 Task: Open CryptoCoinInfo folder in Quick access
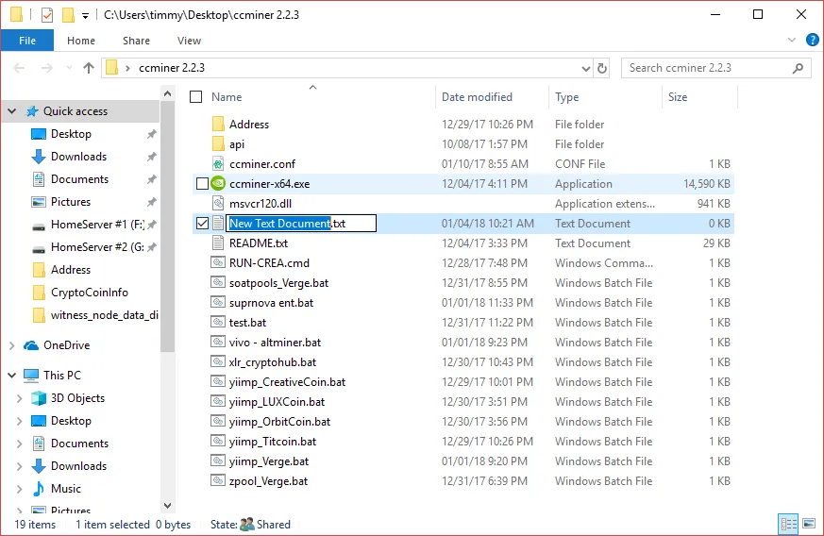click(90, 293)
